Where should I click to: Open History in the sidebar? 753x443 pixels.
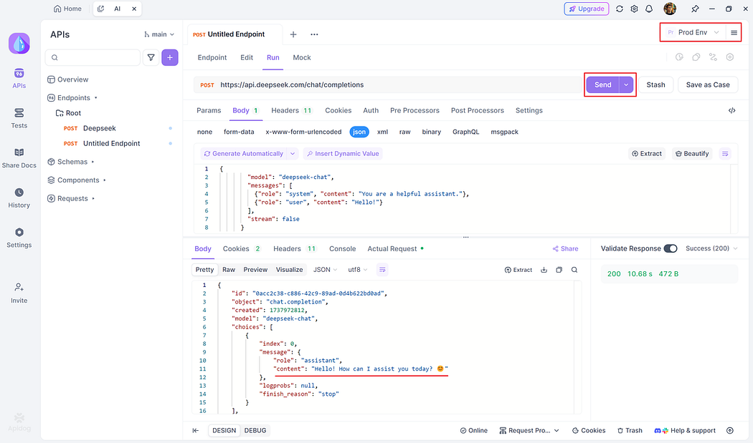(x=19, y=198)
